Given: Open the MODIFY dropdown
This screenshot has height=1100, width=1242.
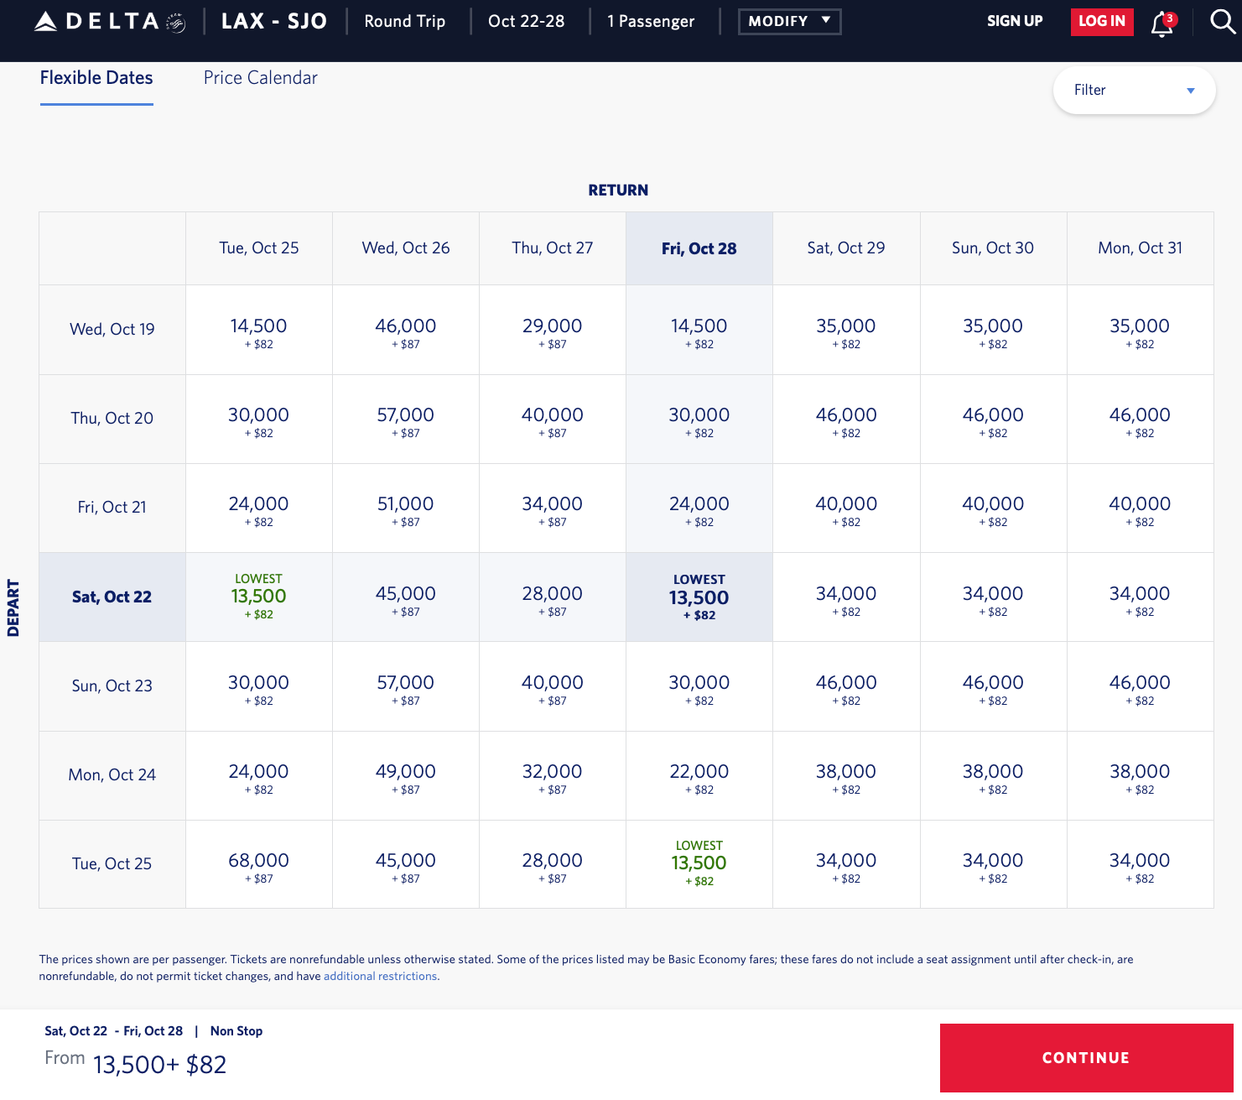Looking at the screenshot, I should [x=787, y=22].
